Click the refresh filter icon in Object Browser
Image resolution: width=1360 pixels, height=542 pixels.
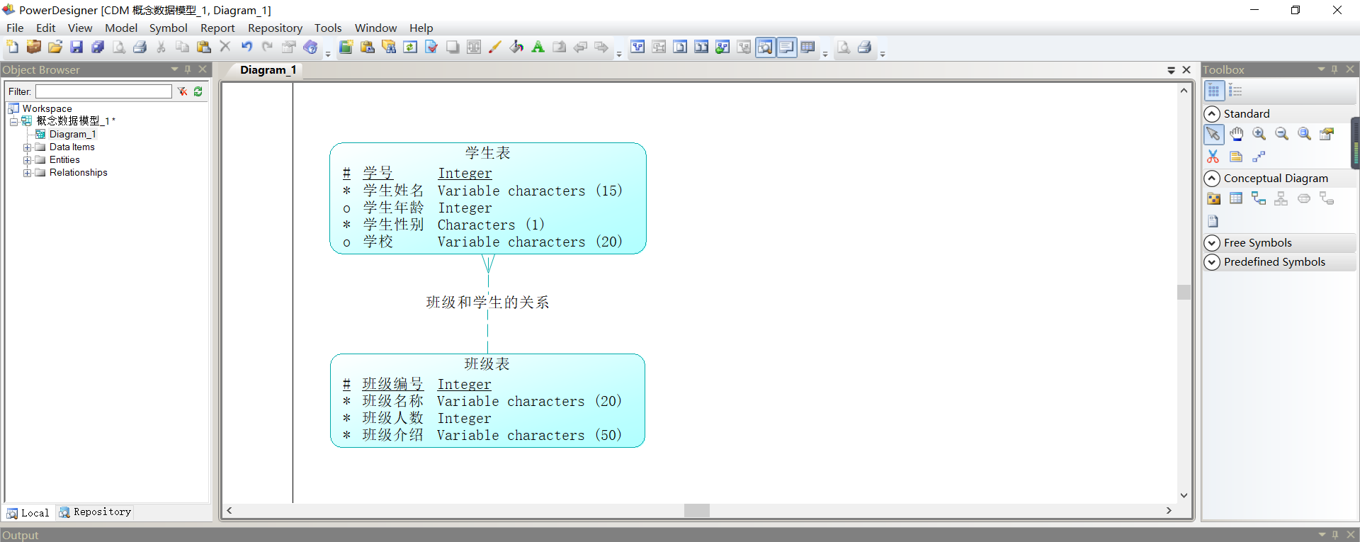click(x=198, y=91)
